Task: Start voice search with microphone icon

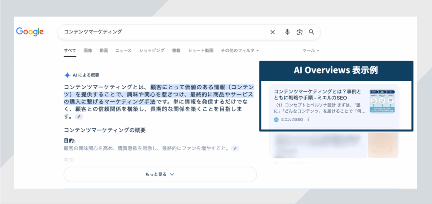Action: (x=287, y=32)
